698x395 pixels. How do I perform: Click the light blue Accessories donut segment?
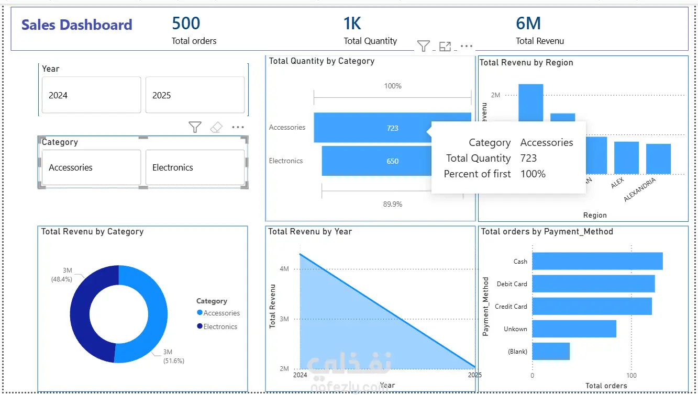pyautogui.click(x=157, y=314)
